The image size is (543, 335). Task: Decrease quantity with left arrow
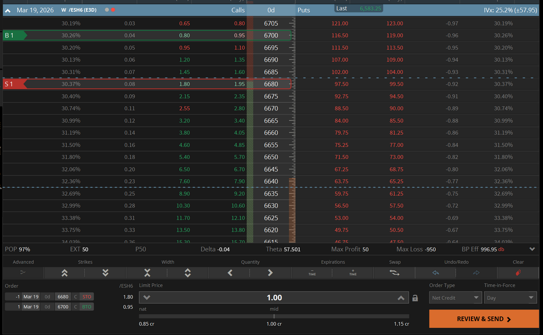pyautogui.click(x=230, y=272)
